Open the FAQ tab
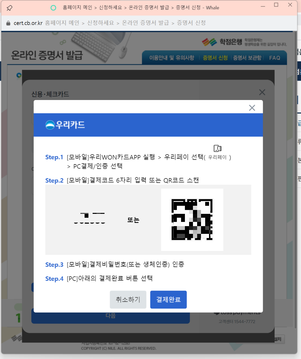 275,58
